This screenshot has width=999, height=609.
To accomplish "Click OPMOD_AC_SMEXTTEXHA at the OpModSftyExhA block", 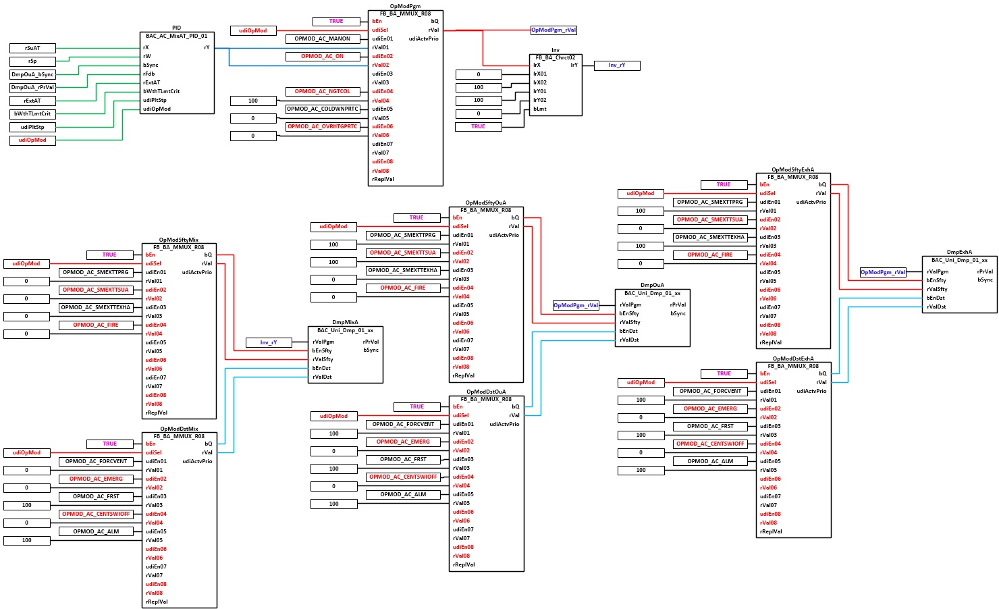I will click(710, 238).
